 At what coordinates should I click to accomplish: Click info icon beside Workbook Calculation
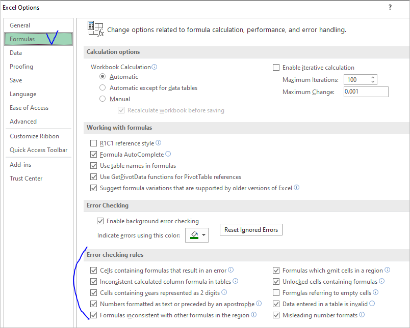pos(155,67)
